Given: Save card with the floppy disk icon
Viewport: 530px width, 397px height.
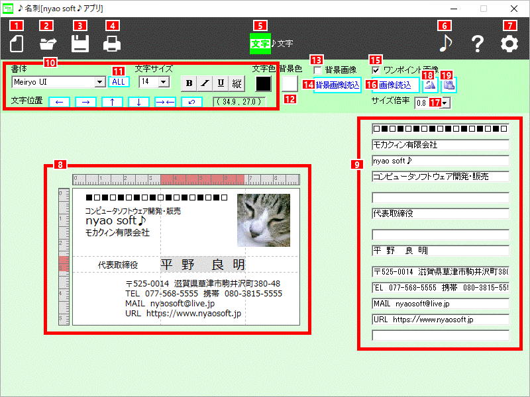Looking at the screenshot, I should click(80, 44).
